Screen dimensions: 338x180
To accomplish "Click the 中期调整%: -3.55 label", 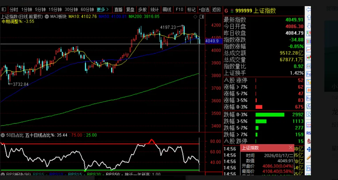I will 18,21.
